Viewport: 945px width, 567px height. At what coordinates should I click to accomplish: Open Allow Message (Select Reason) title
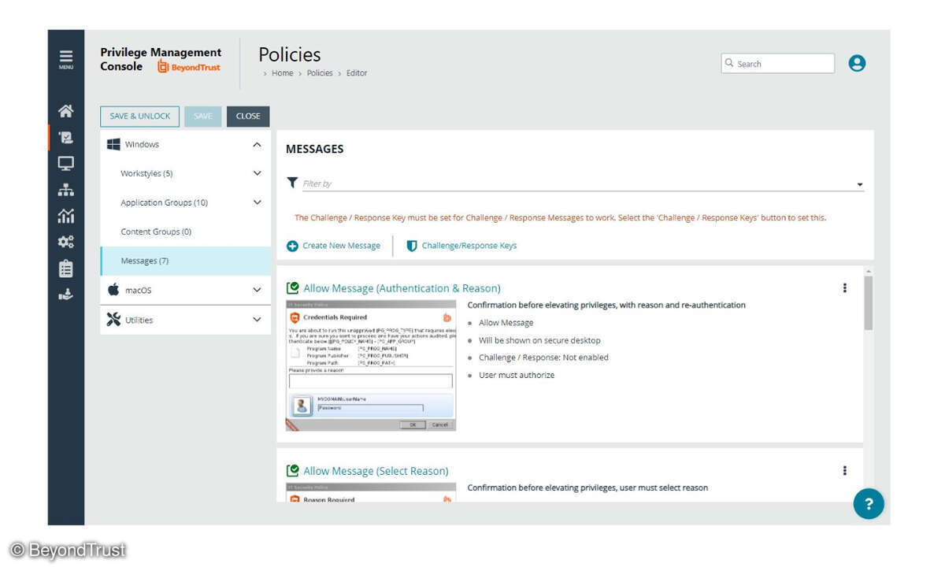point(376,471)
